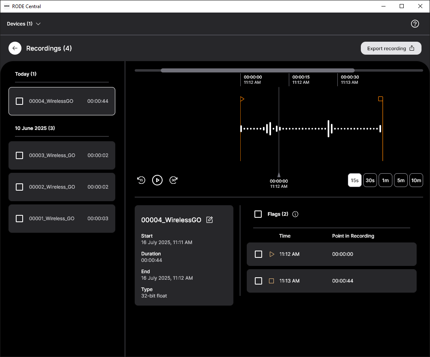Open the help icon in the top bar
Viewport: 430px width, 357px height.
[415, 24]
